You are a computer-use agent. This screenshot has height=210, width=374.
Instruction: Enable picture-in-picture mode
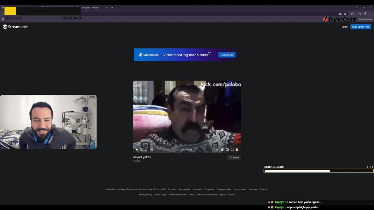click(227, 150)
